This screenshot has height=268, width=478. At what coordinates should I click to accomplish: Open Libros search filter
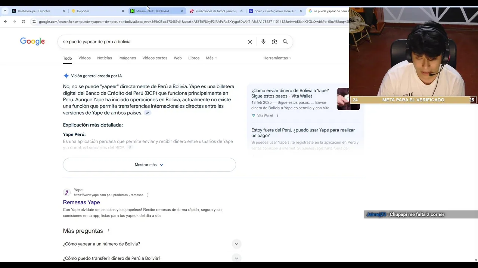194,58
